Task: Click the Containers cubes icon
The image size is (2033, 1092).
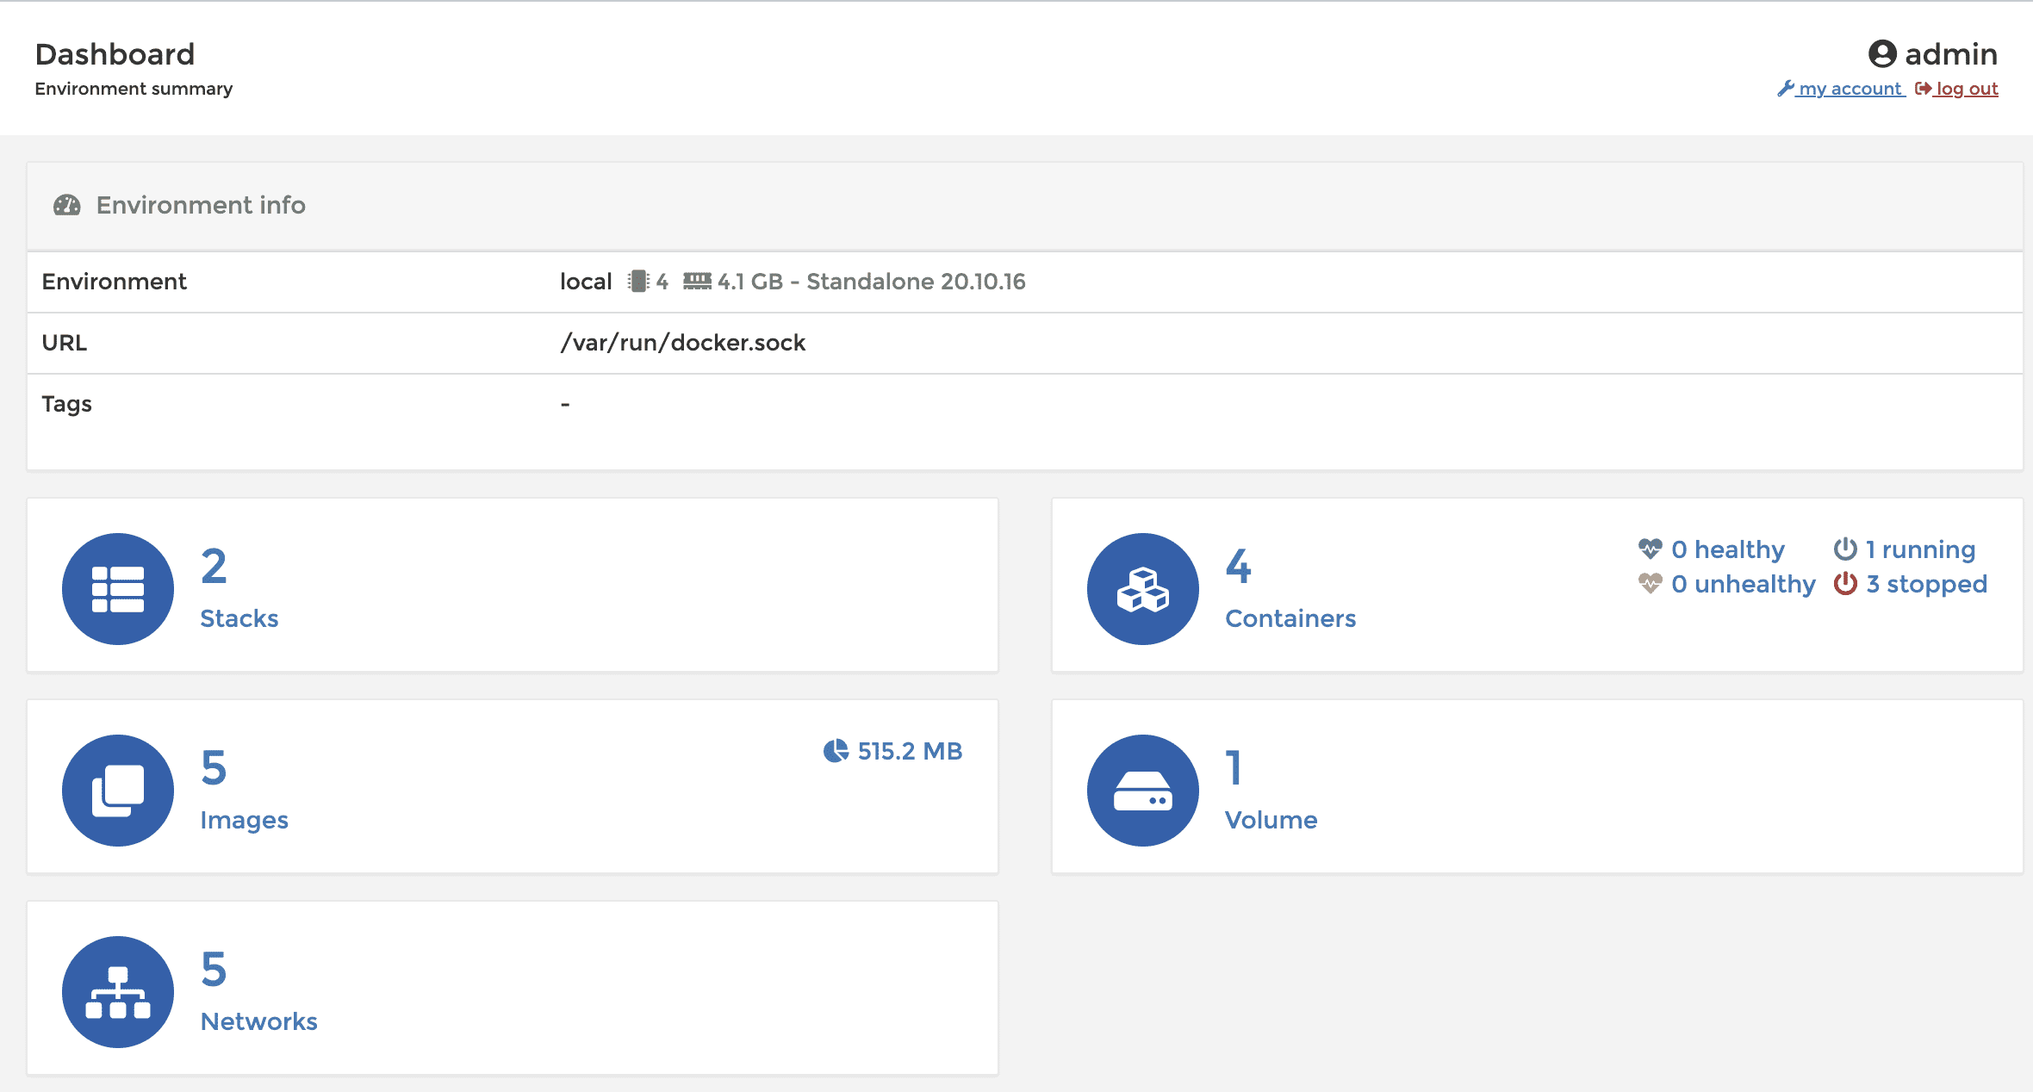Action: coord(1141,589)
